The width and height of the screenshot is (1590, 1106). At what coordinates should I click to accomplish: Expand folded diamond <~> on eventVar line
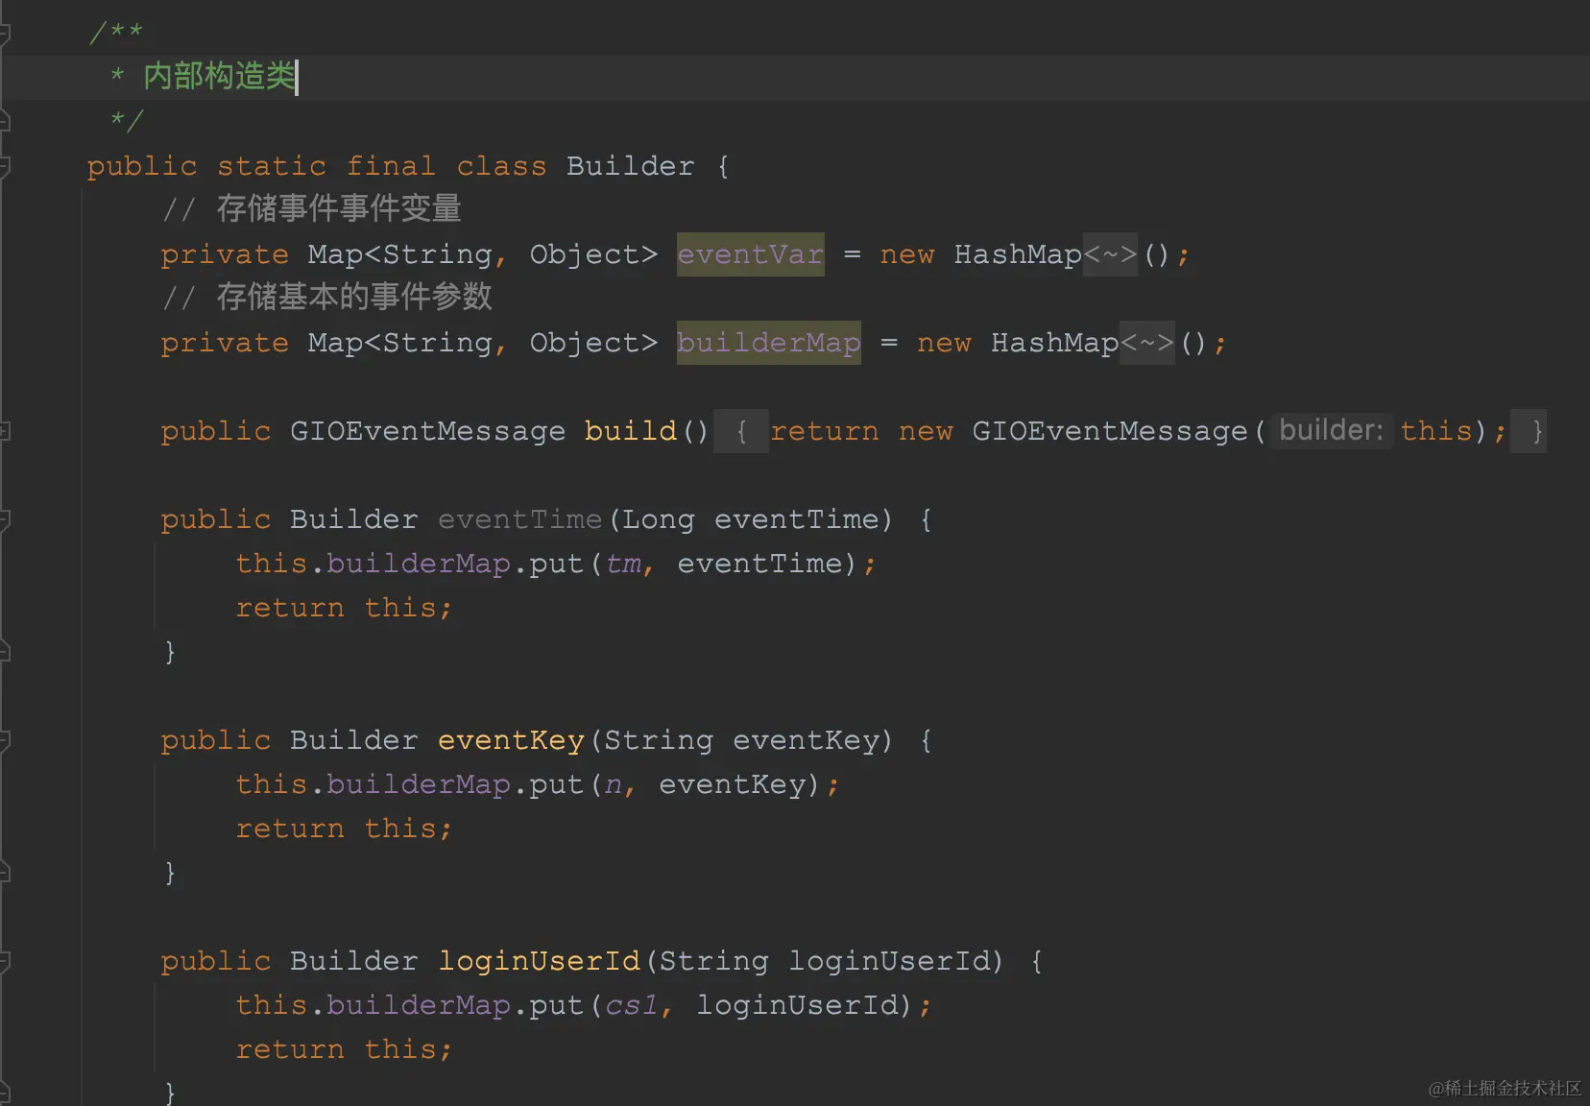[x=1110, y=254]
